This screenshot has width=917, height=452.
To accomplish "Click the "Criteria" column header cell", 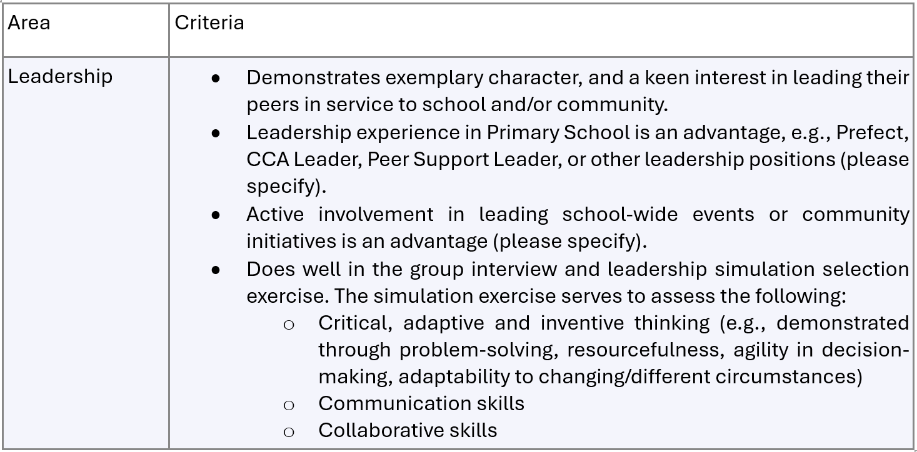I will click(209, 23).
